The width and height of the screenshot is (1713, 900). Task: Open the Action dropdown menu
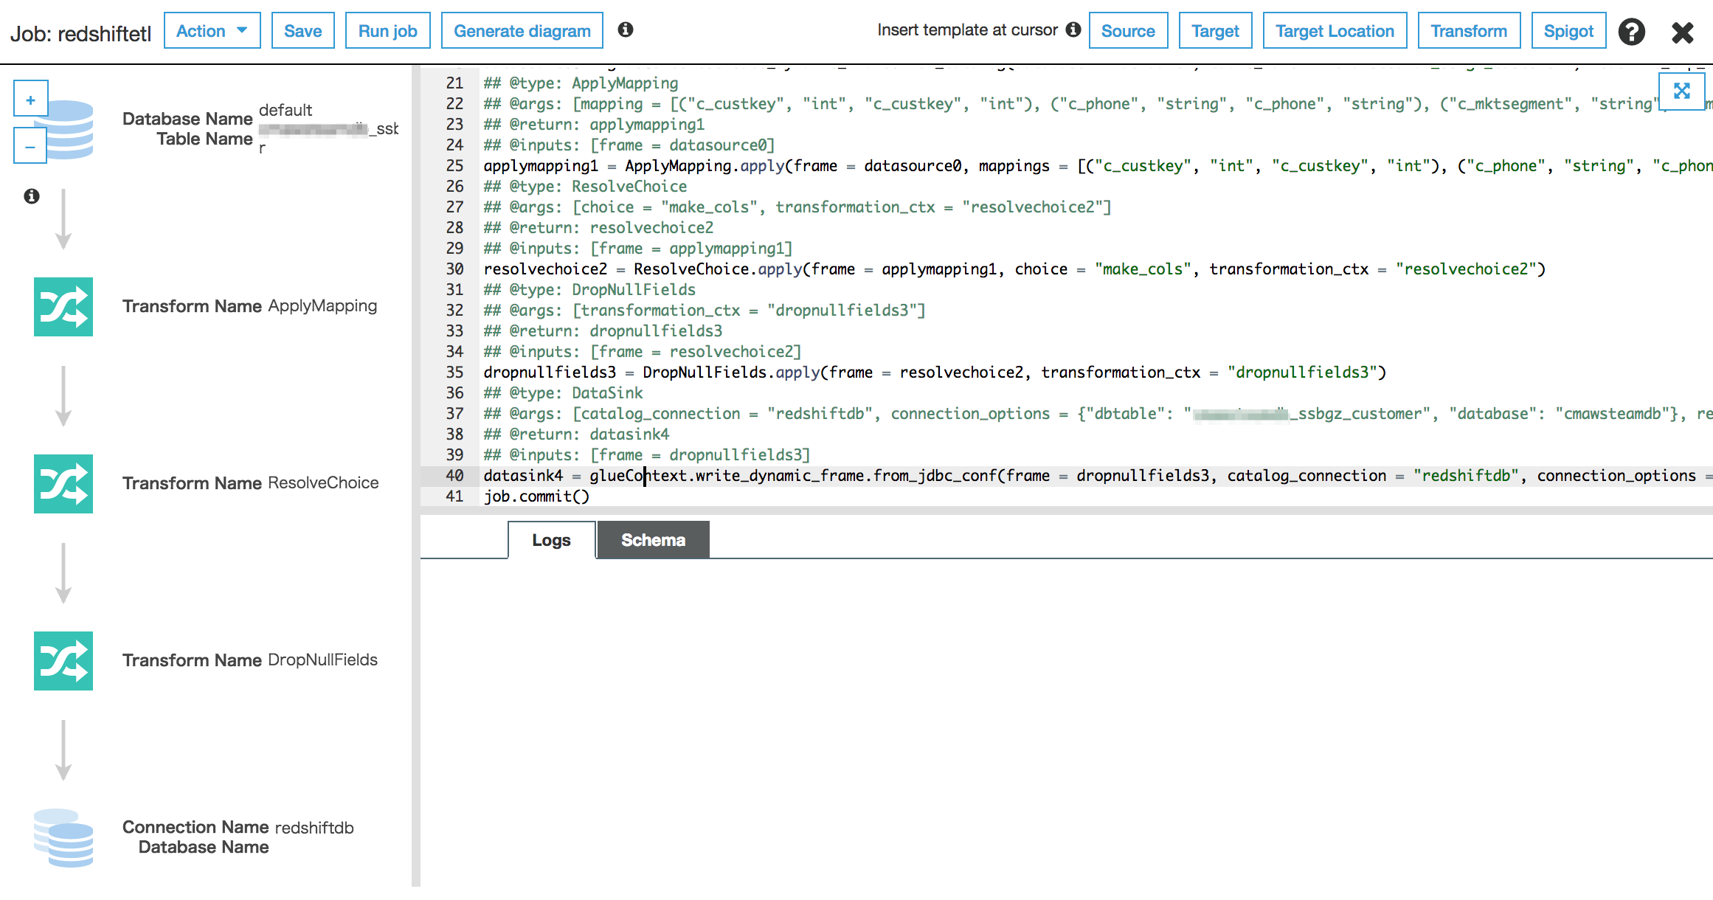coord(212,30)
